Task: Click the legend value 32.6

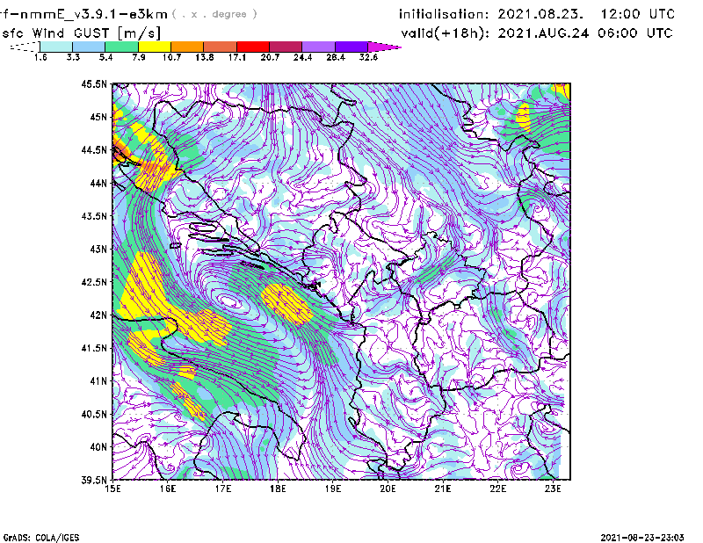Action: click(x=368, y=57)
